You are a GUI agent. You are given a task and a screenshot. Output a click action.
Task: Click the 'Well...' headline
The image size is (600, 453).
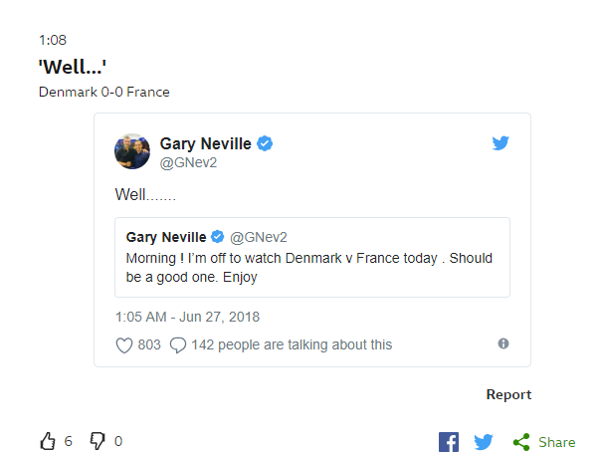tap(73, 68)
